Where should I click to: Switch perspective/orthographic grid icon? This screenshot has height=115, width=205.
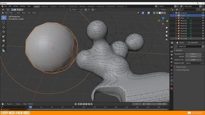click(x=167, y=40)
